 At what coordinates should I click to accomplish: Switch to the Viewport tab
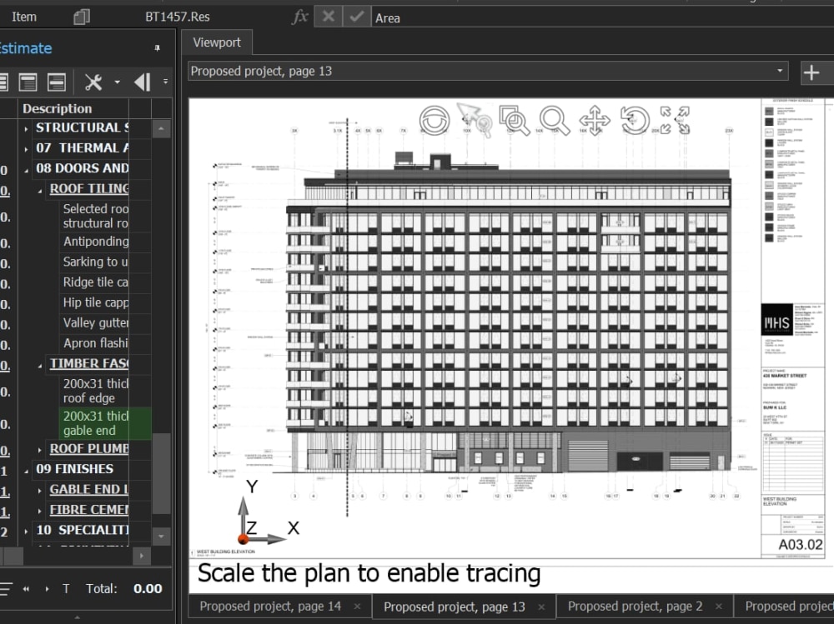217,42
